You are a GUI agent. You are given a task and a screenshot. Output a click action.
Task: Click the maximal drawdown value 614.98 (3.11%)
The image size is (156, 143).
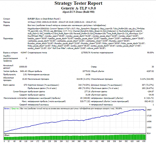[83, 79]
